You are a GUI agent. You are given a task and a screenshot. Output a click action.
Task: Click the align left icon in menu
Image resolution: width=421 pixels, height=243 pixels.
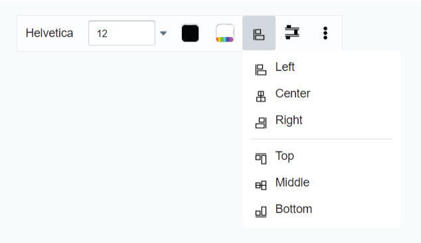point(260,70)
